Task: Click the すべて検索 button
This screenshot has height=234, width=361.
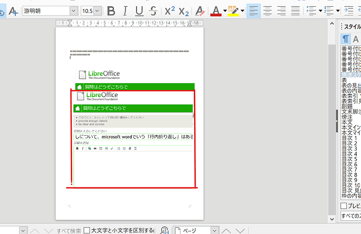Action: tap(69, 231)
